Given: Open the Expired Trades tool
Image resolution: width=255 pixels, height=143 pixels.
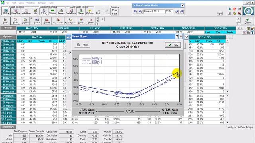Looking at the screenshot, I should (58, 21).
